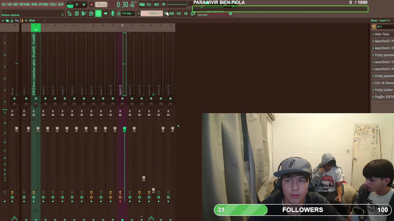394x221 pixels.
Task: Toggle the typing keyboard to piano icon
Action: tap(142, 5)
